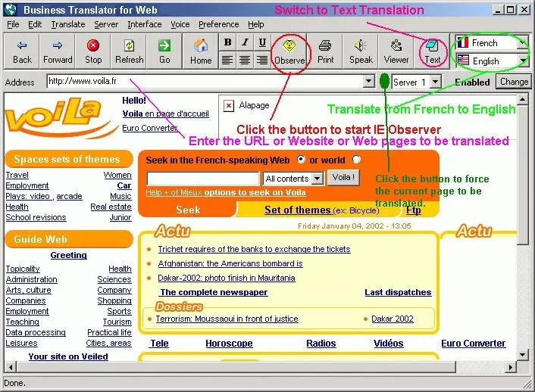Click the scroll up arrow
Screen dimensions: 535x392
click(x=522, y=100)
